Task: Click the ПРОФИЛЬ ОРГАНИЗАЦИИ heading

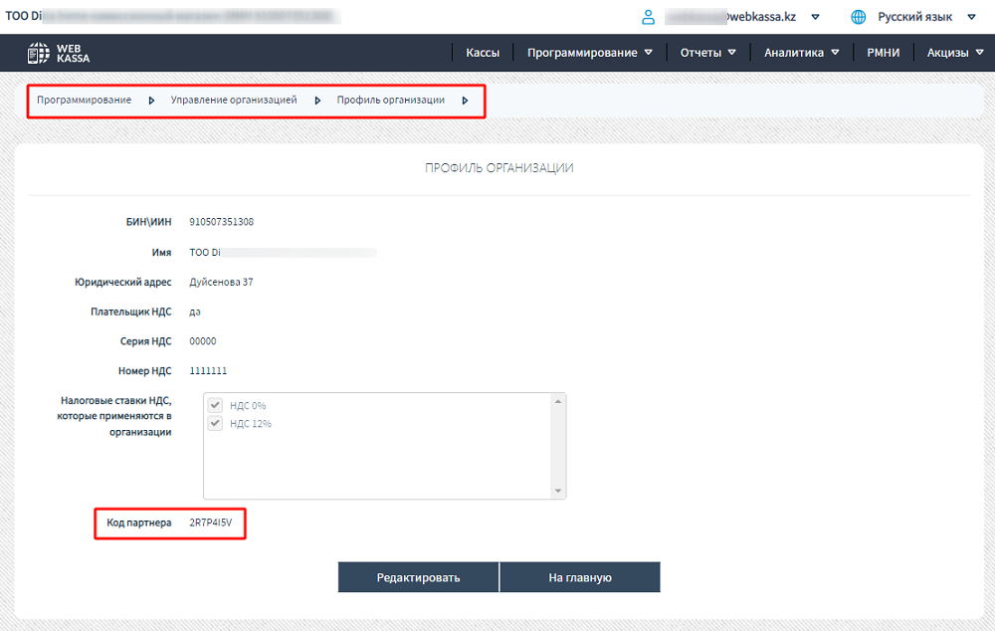Action: 498,167
